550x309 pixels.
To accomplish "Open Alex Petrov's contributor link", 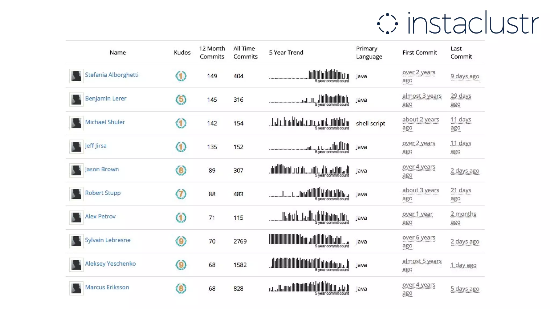I will point(100,216).
